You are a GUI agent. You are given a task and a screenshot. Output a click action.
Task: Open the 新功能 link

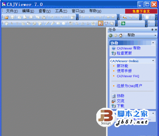tap(122, 66)
